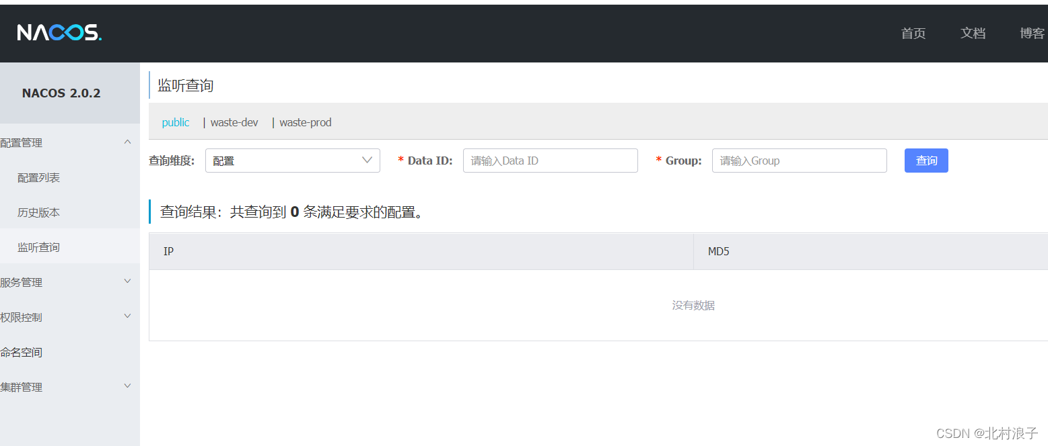
Task: Switch to the waste-prod namespace
Action: point(306,122)
